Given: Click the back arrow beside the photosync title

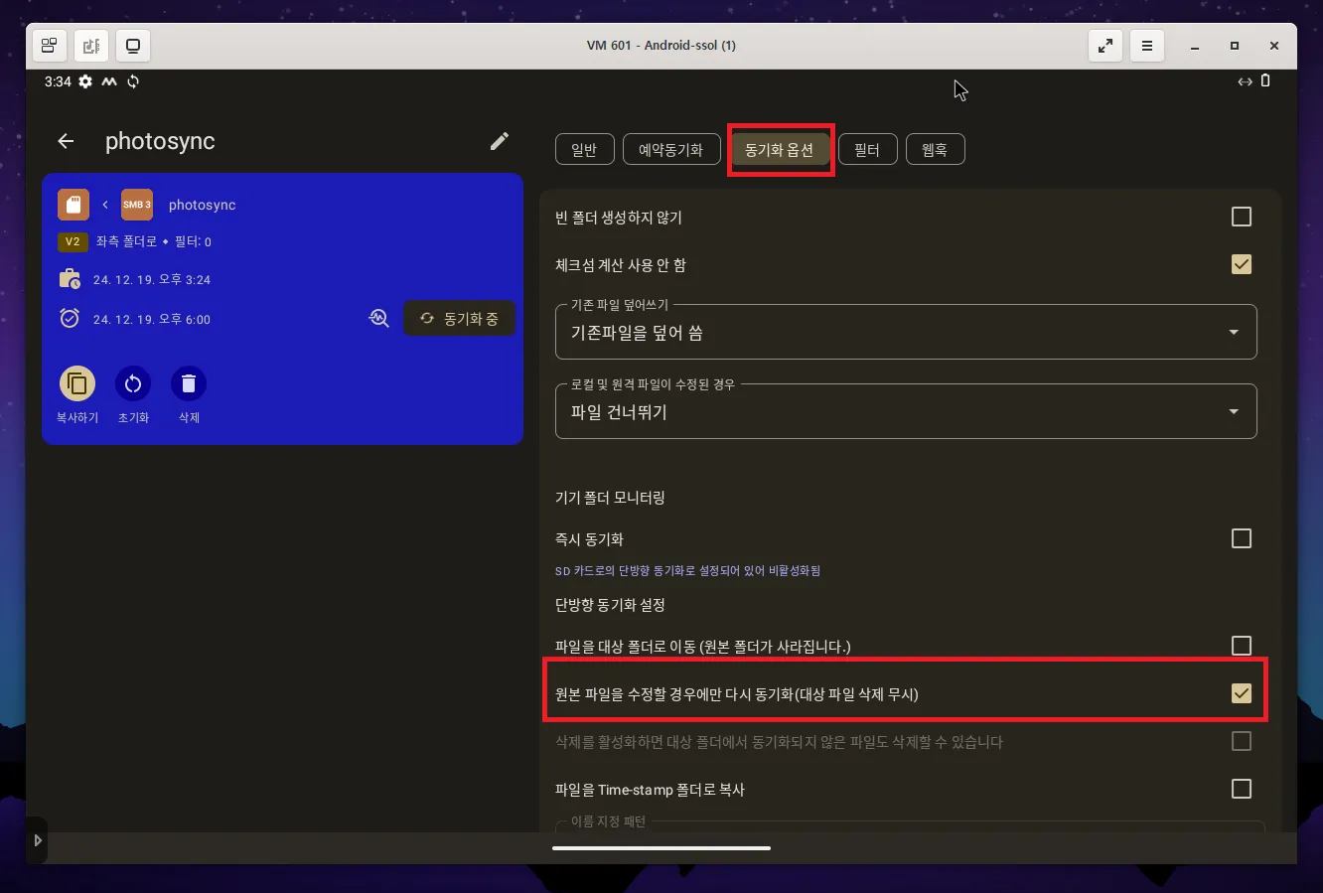Looking at the screenshot, I should click(x=65, y=141).
